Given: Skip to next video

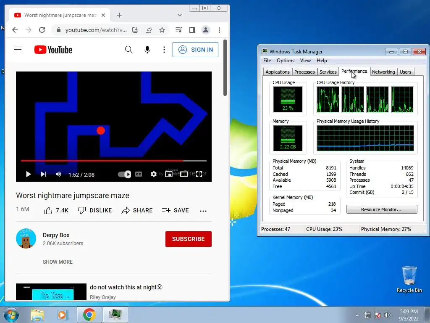Looking at the screenshot, I should 44,174.
